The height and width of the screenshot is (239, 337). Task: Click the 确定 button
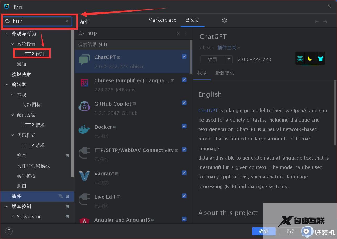(264, 231)
